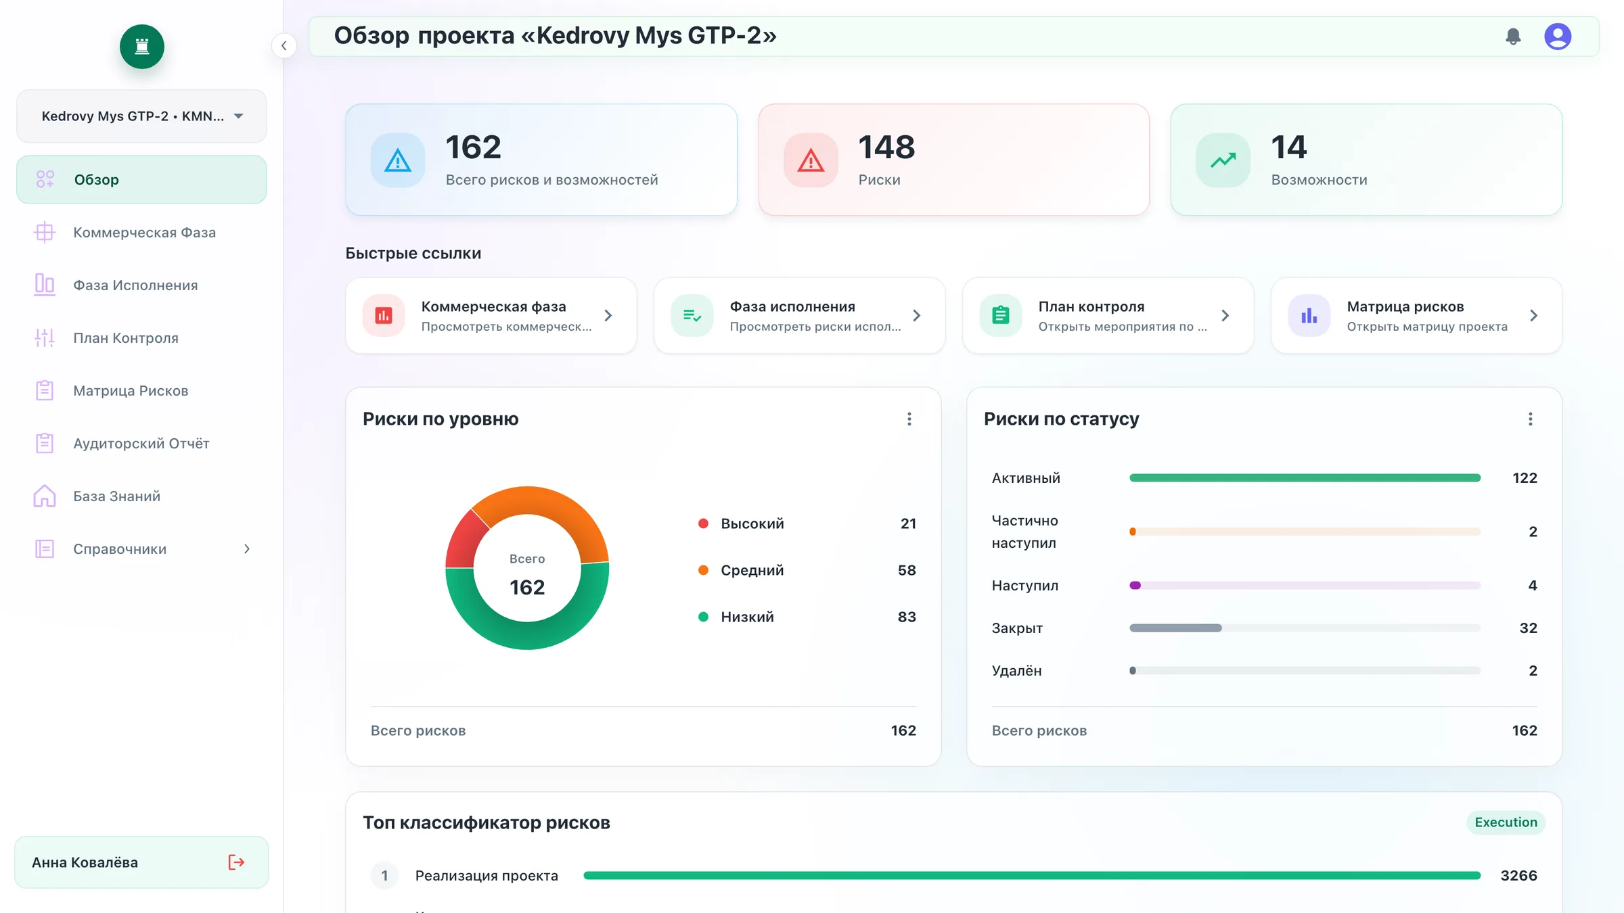
Task: Open the user profile avatar
Action: (x=1558, y=37)
